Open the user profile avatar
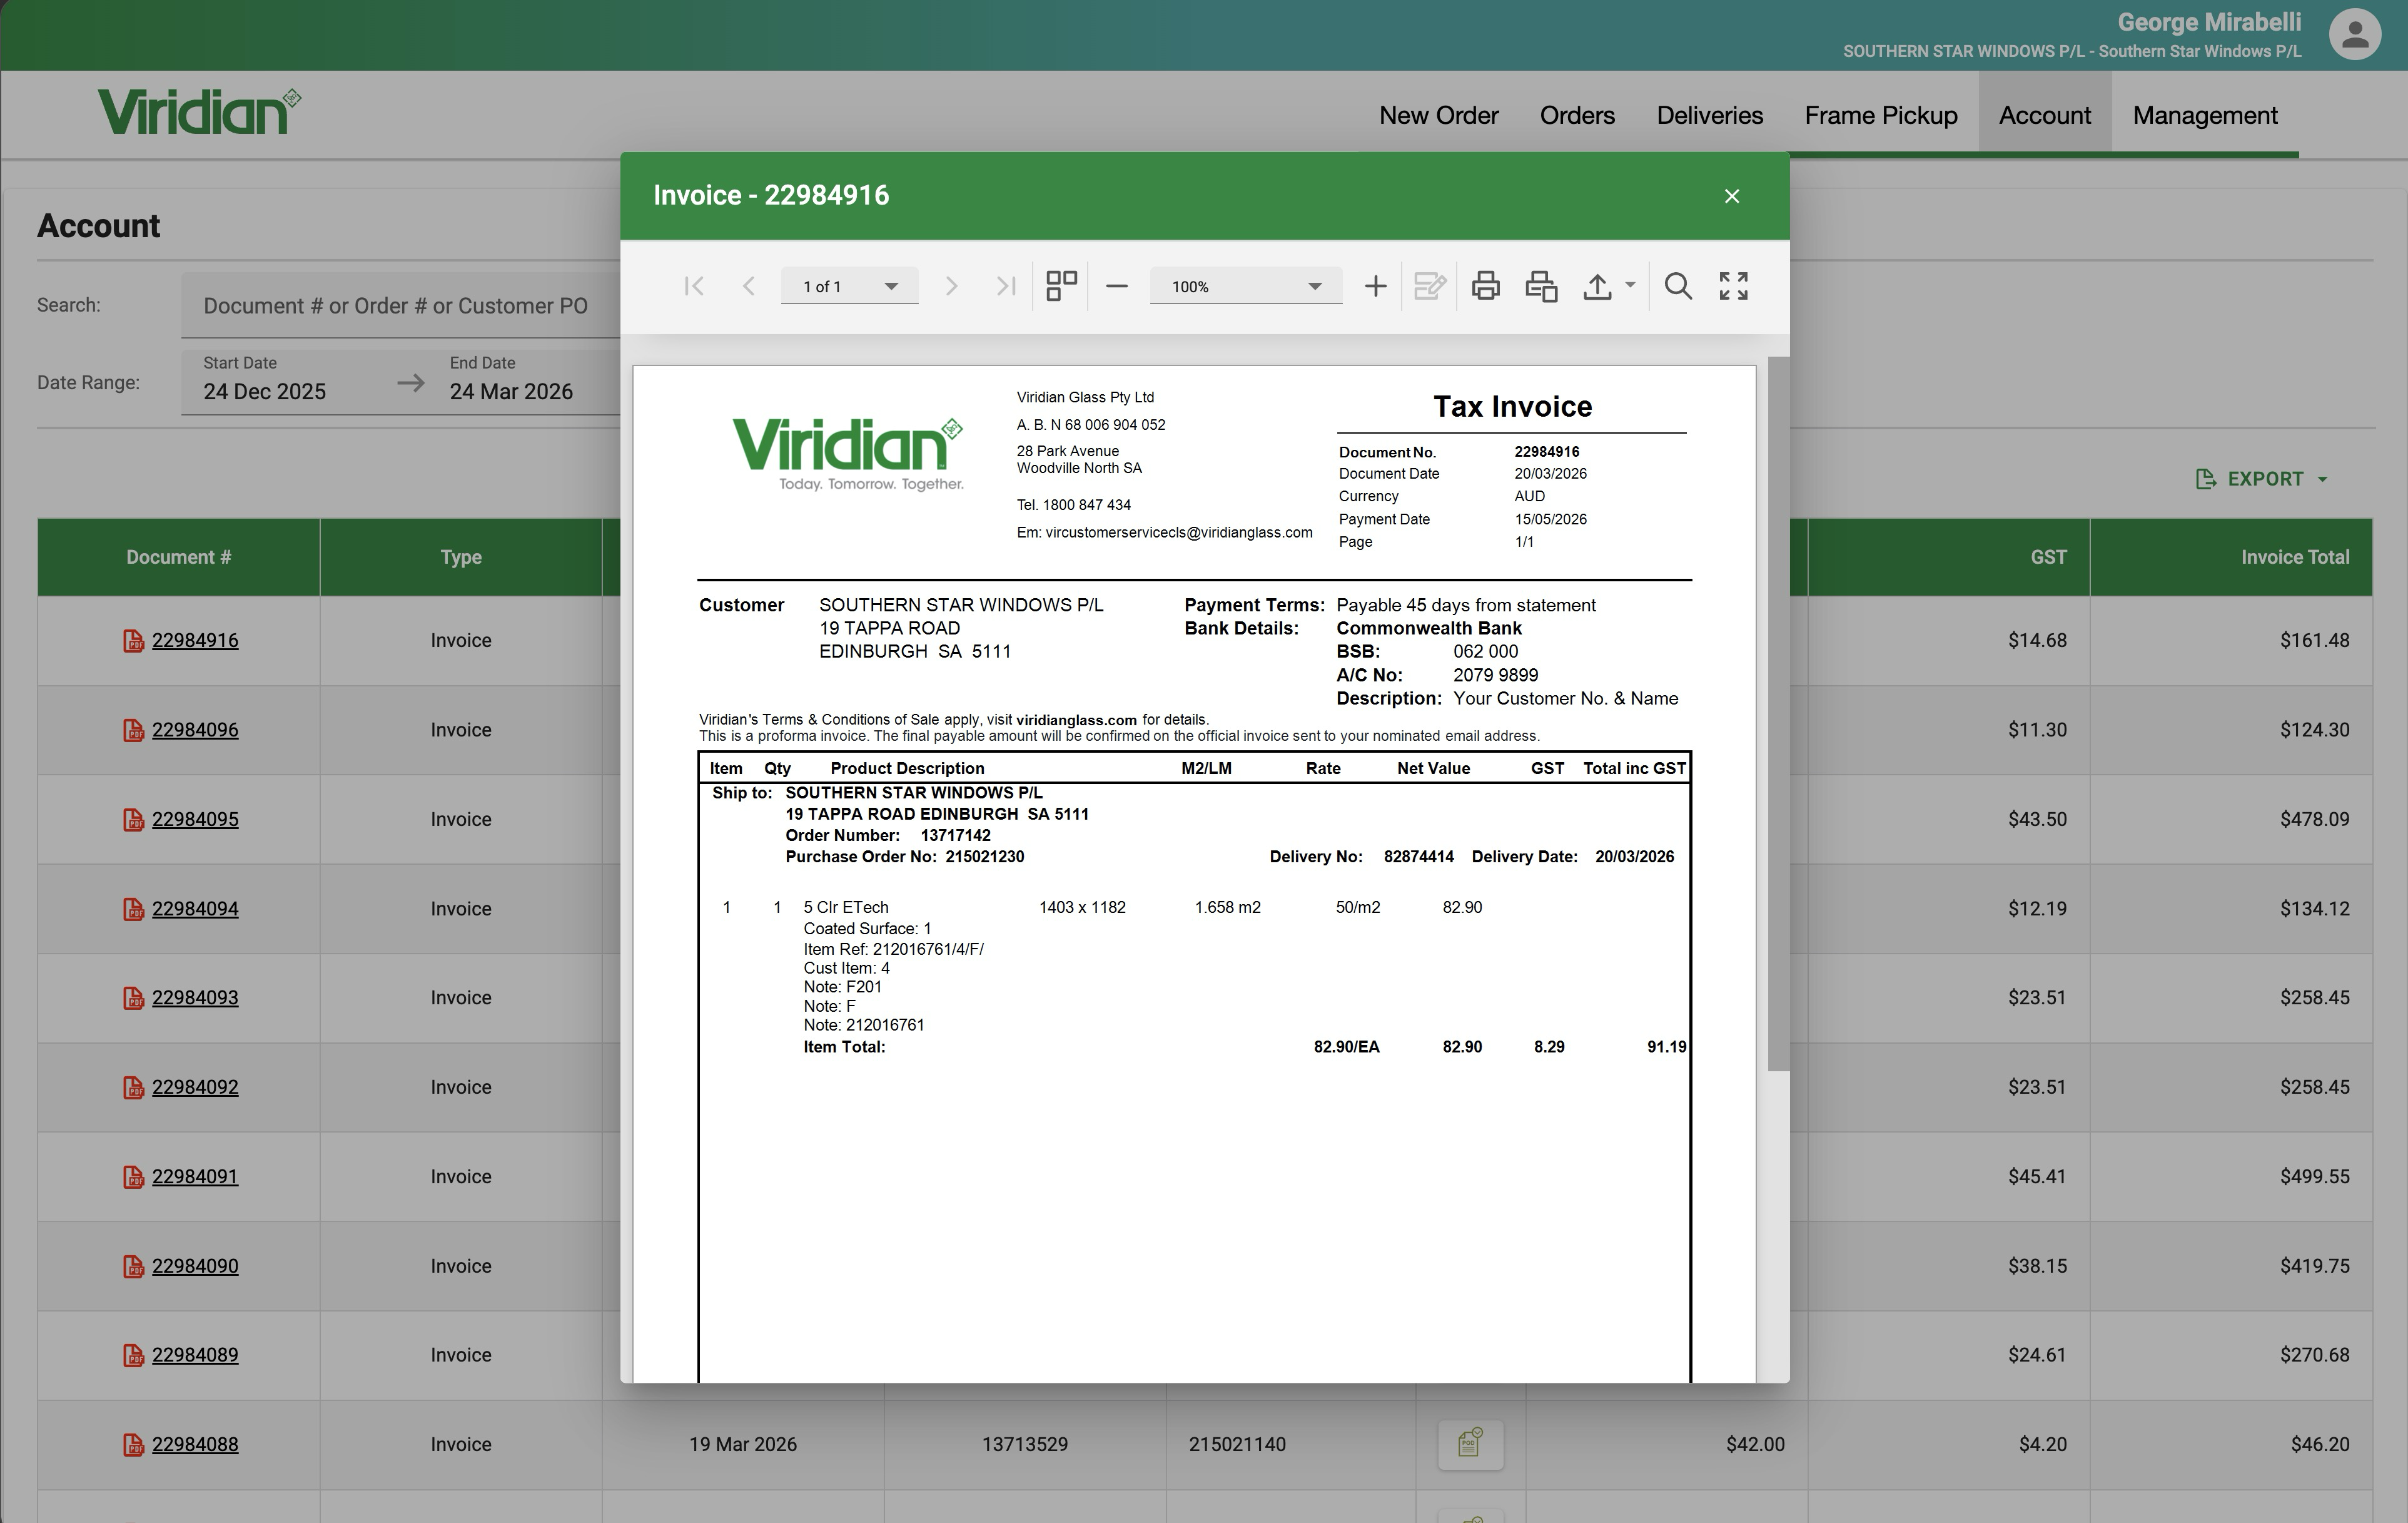 coord(2354,35)
